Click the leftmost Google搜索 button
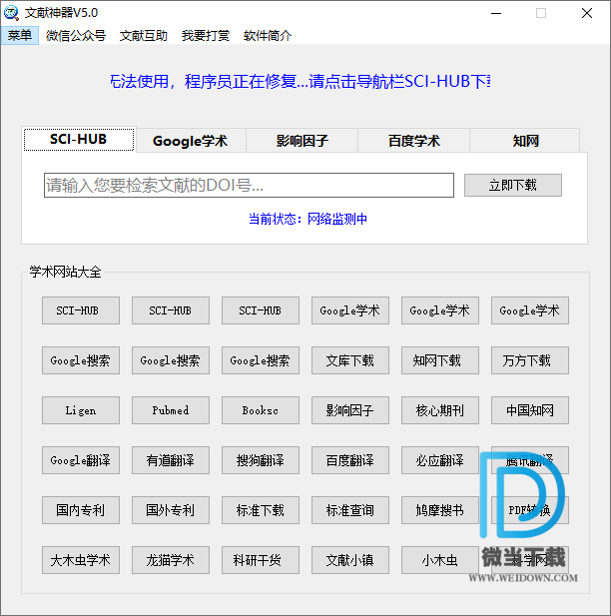Image resolution: width=611 pixels, height=616 pixels. tap(81, 360)
